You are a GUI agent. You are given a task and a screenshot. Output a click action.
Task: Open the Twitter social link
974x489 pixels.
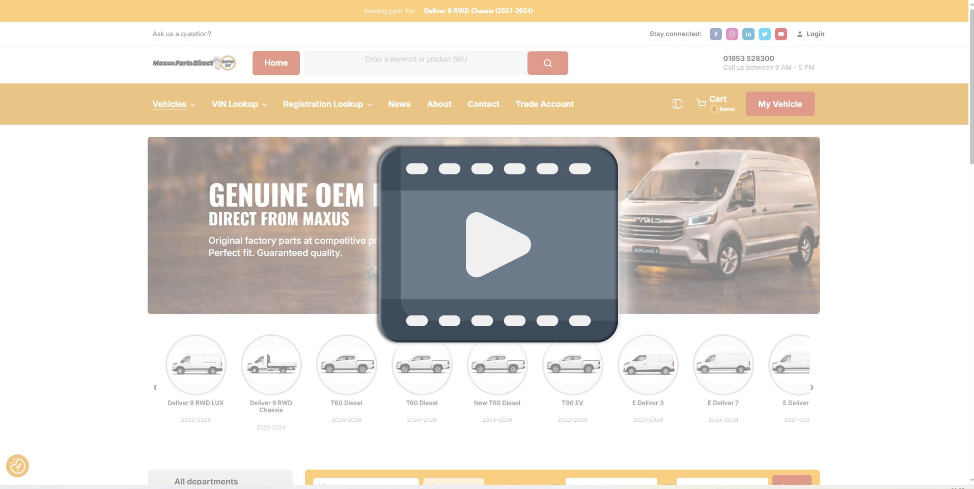pyautogui.click(x=764, y=34)
